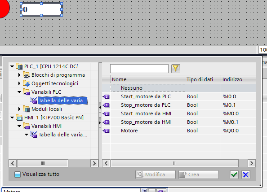Click the Modifica button

click(x=156, y=175)
